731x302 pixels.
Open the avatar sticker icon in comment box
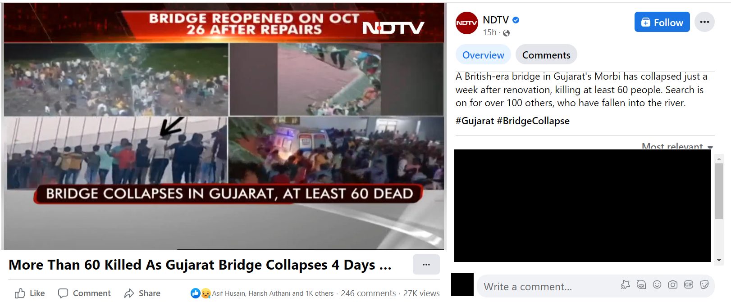click(641, 284)
